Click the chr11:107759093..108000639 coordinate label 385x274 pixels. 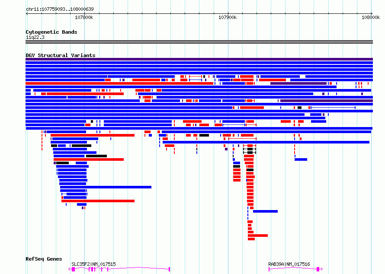[60, 9]
